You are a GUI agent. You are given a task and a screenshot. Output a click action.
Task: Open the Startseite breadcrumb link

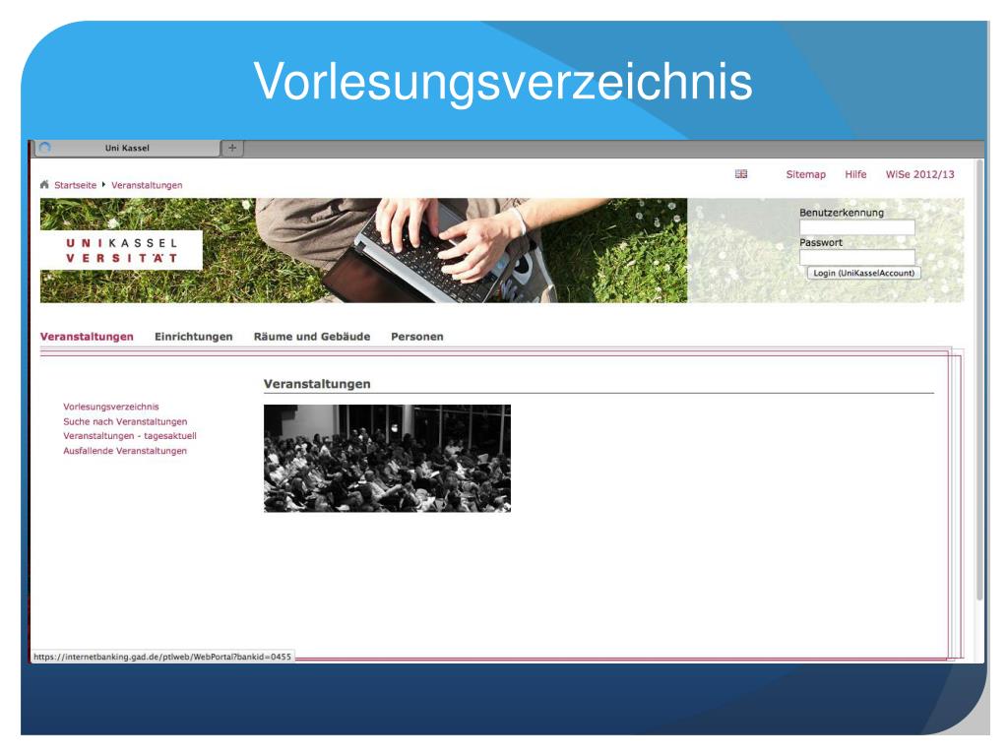(x=75, y=185)
